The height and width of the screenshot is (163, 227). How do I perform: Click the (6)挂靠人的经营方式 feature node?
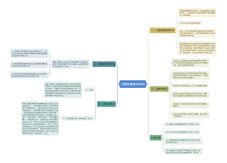[x=191, y=115]
